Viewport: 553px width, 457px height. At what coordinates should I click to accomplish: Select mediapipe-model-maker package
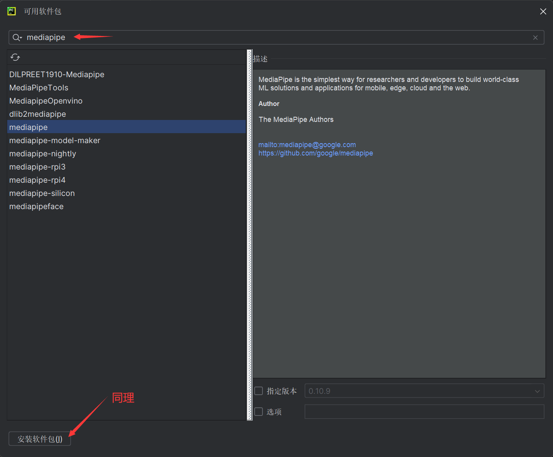coord(55,141)
